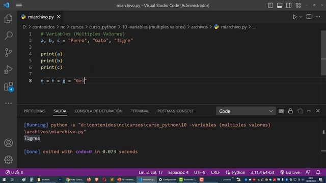Viewport: 326px width, 183px height.
Task: Open editor More Actions ellipsis
Action: [318, 17]
